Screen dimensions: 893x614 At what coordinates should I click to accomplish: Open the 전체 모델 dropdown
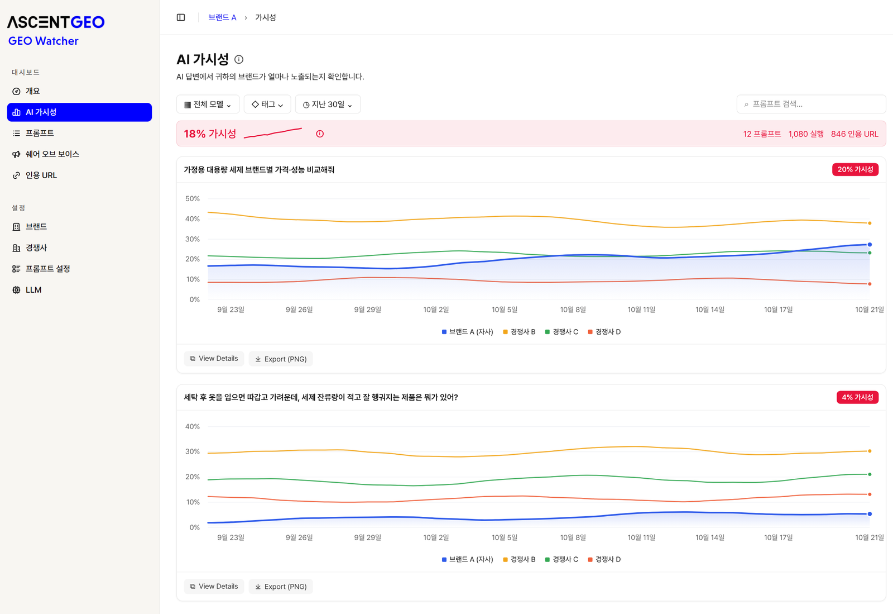click(208, 104)
